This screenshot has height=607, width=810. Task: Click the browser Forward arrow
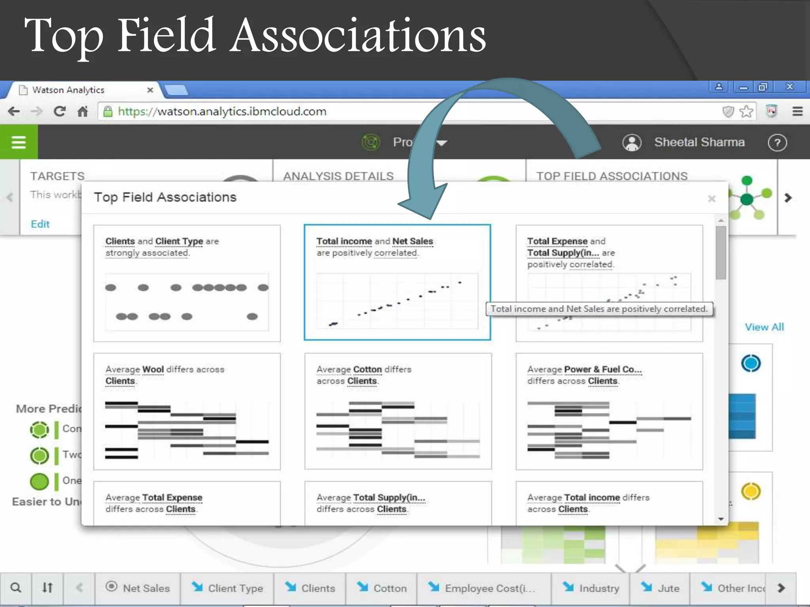pyautogui.click(x=36, y=112)
